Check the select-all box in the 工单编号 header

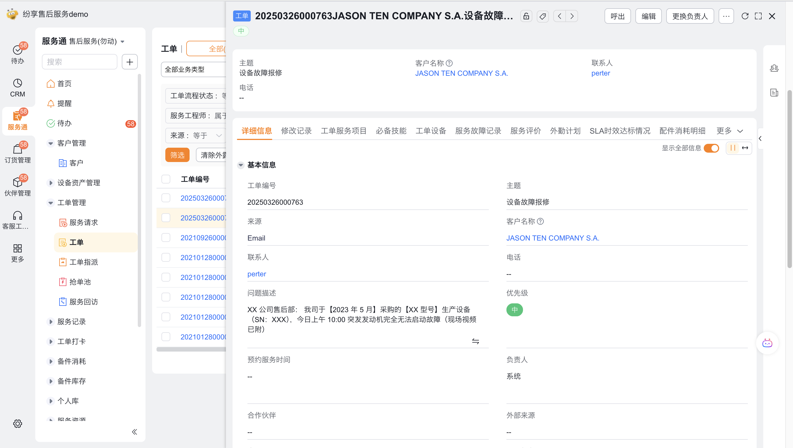coord(166,179)
